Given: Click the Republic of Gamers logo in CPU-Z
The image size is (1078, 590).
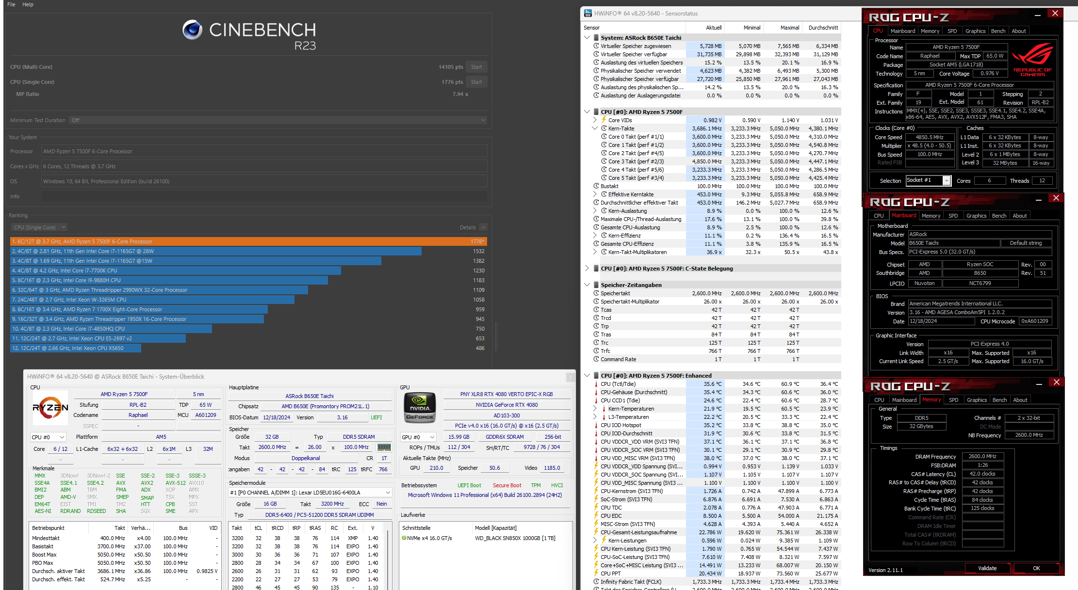Looking at the screenshot, I should tap(1032, 60).
